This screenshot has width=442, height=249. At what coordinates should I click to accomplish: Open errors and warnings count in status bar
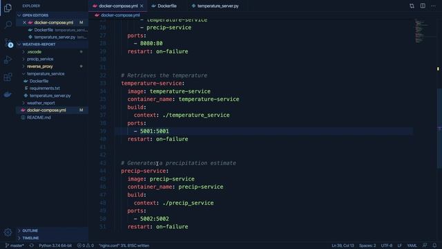pos(86,246)
